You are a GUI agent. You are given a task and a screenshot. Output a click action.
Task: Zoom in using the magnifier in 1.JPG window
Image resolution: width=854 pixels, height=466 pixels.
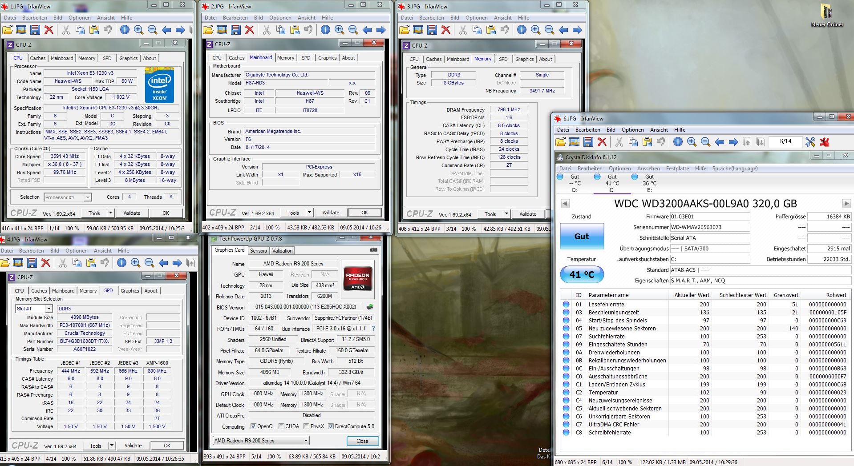(139, 30)
